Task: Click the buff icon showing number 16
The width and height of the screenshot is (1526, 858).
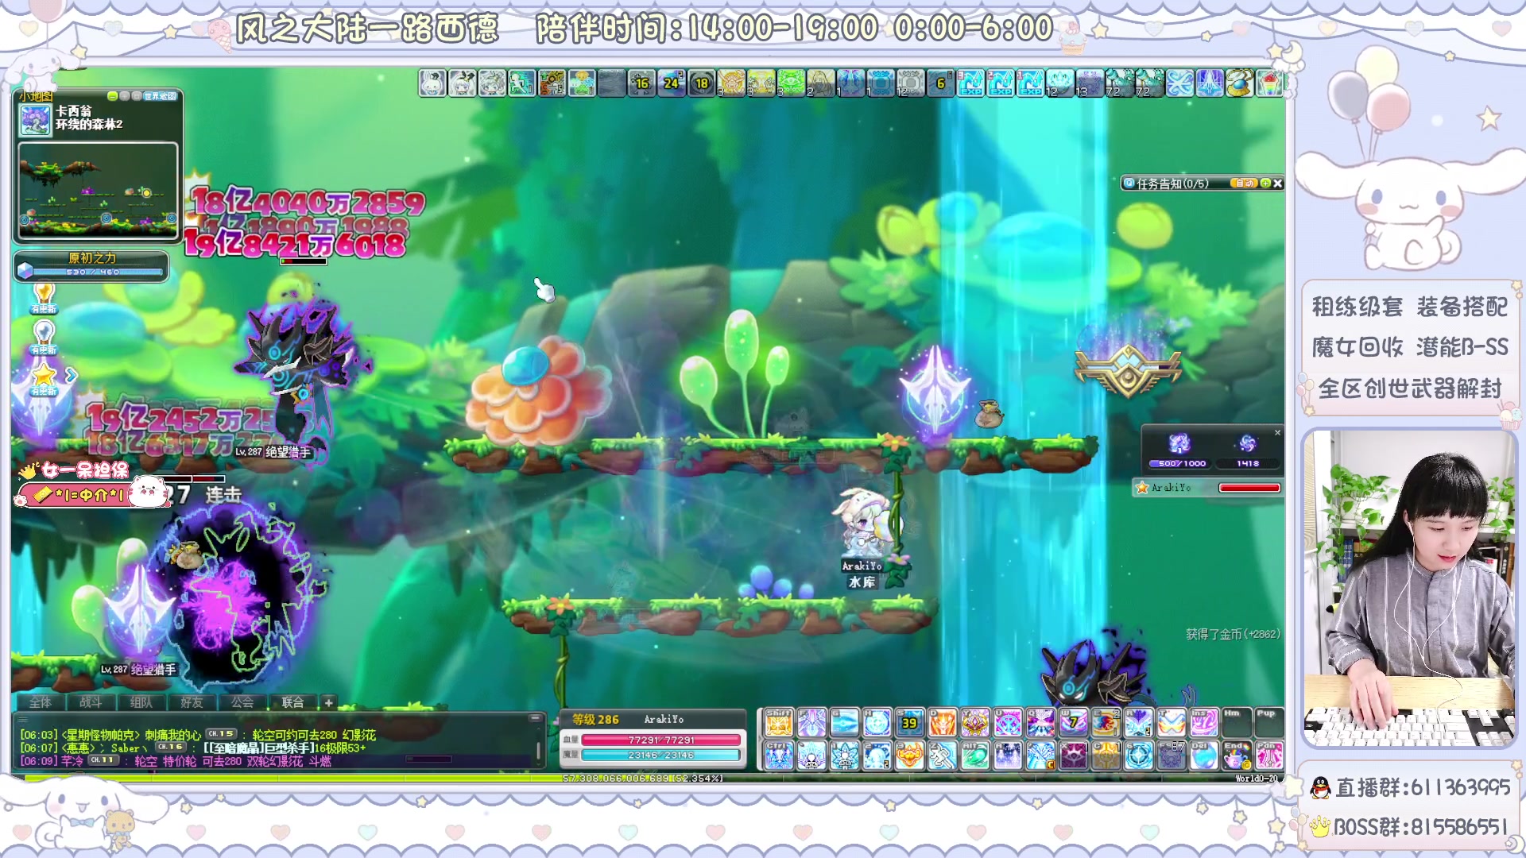Action: (x=641, y=83)
